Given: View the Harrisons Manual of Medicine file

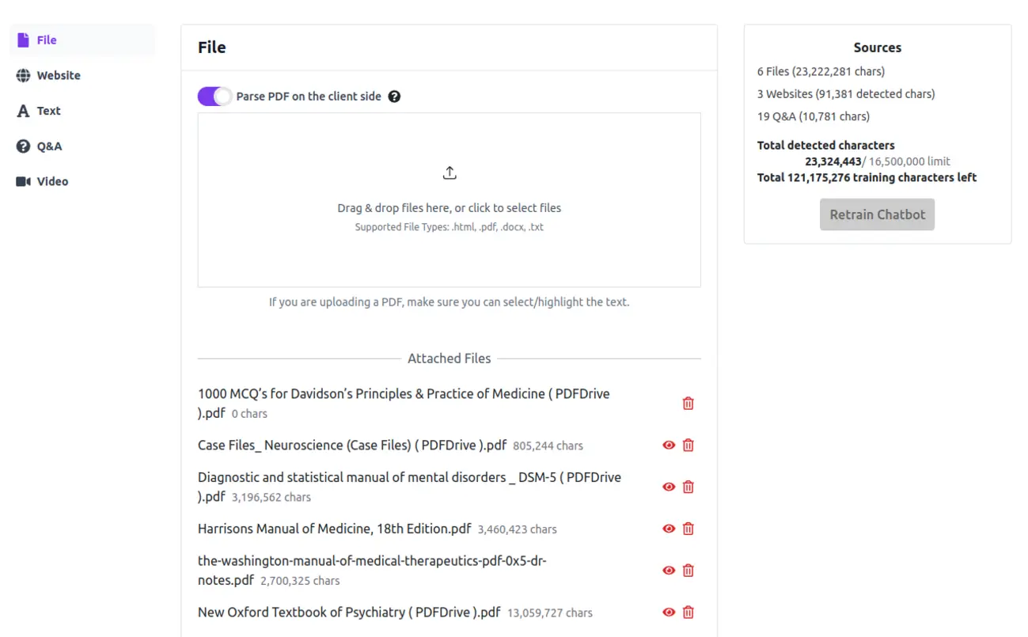Looking at the screenshot, I should click(x=669, y=529).
